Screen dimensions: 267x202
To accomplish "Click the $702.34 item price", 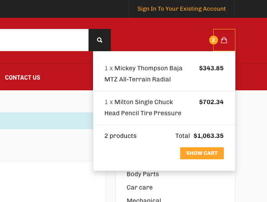I will [x=211, y=102].
